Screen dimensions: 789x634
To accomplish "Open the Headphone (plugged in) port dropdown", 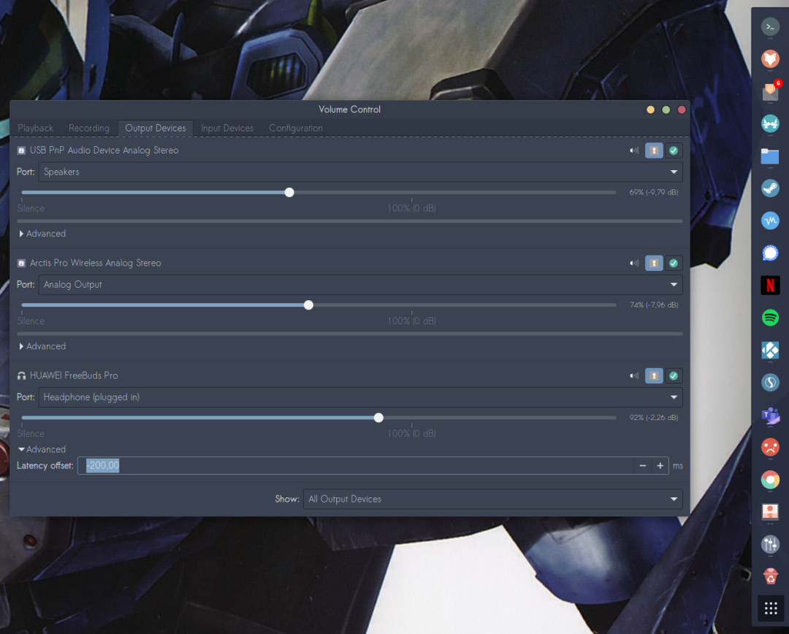I will (360, 397).
